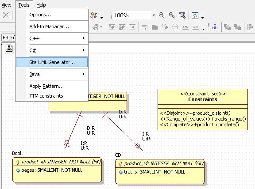The width and height of the screenshot is (255, 189).
Task: Select <<Disjoint>>+product_disjoint() operation
Action: (195, 113)
